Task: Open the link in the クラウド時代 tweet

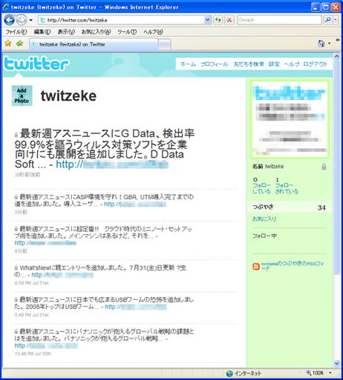Action: [45, 243]
